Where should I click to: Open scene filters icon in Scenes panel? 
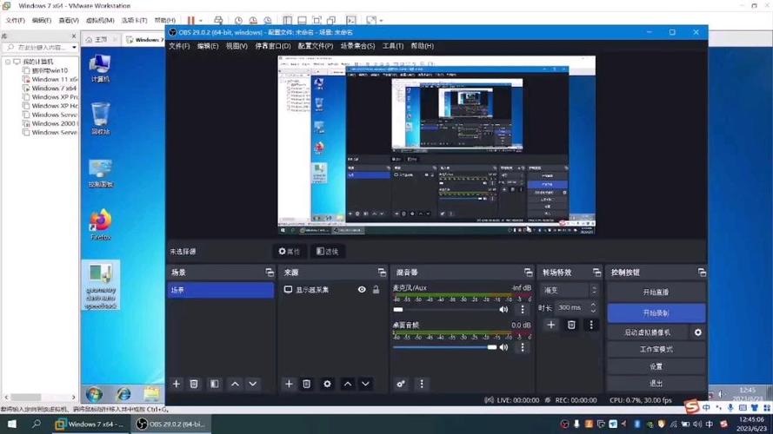[x=215, y=384]
